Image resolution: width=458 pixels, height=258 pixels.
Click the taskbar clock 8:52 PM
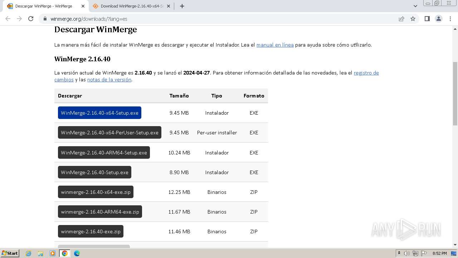pos(440,253)
